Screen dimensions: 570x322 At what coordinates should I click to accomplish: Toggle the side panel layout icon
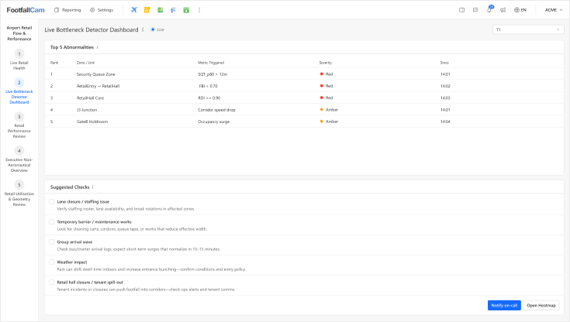[x=461, y=10]
